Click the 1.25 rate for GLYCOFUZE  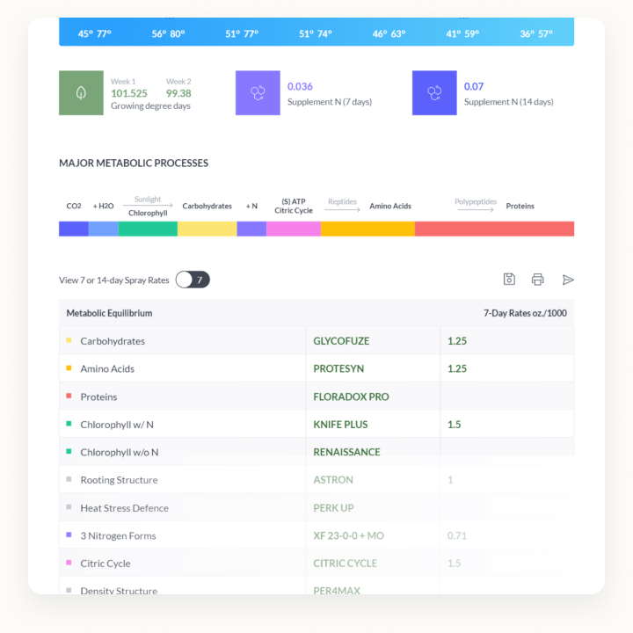coord(457,341)
